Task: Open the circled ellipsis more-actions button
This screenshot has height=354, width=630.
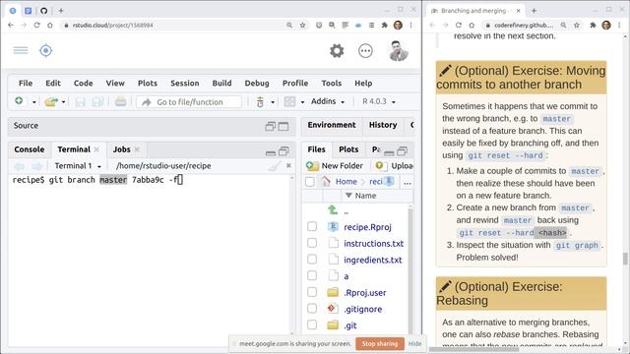Action: point(365,51)
